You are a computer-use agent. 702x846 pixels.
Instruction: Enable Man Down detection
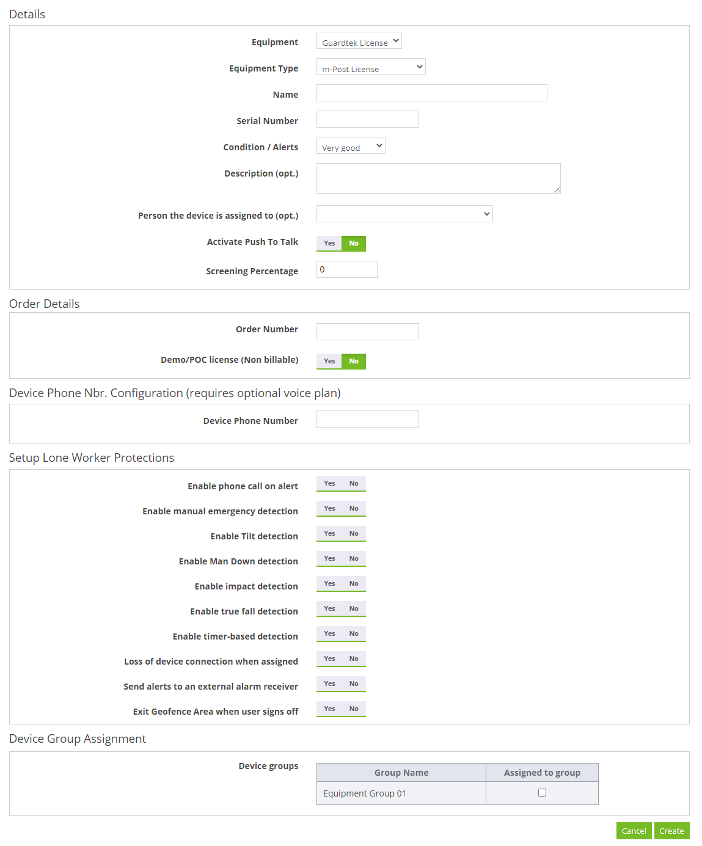click(x=329, y=558)
